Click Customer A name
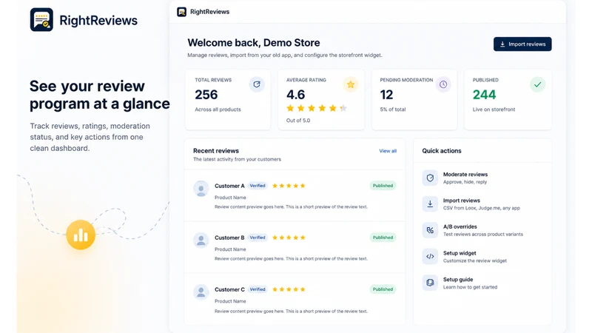Screen dimensions: 592x333 [229, 186]
